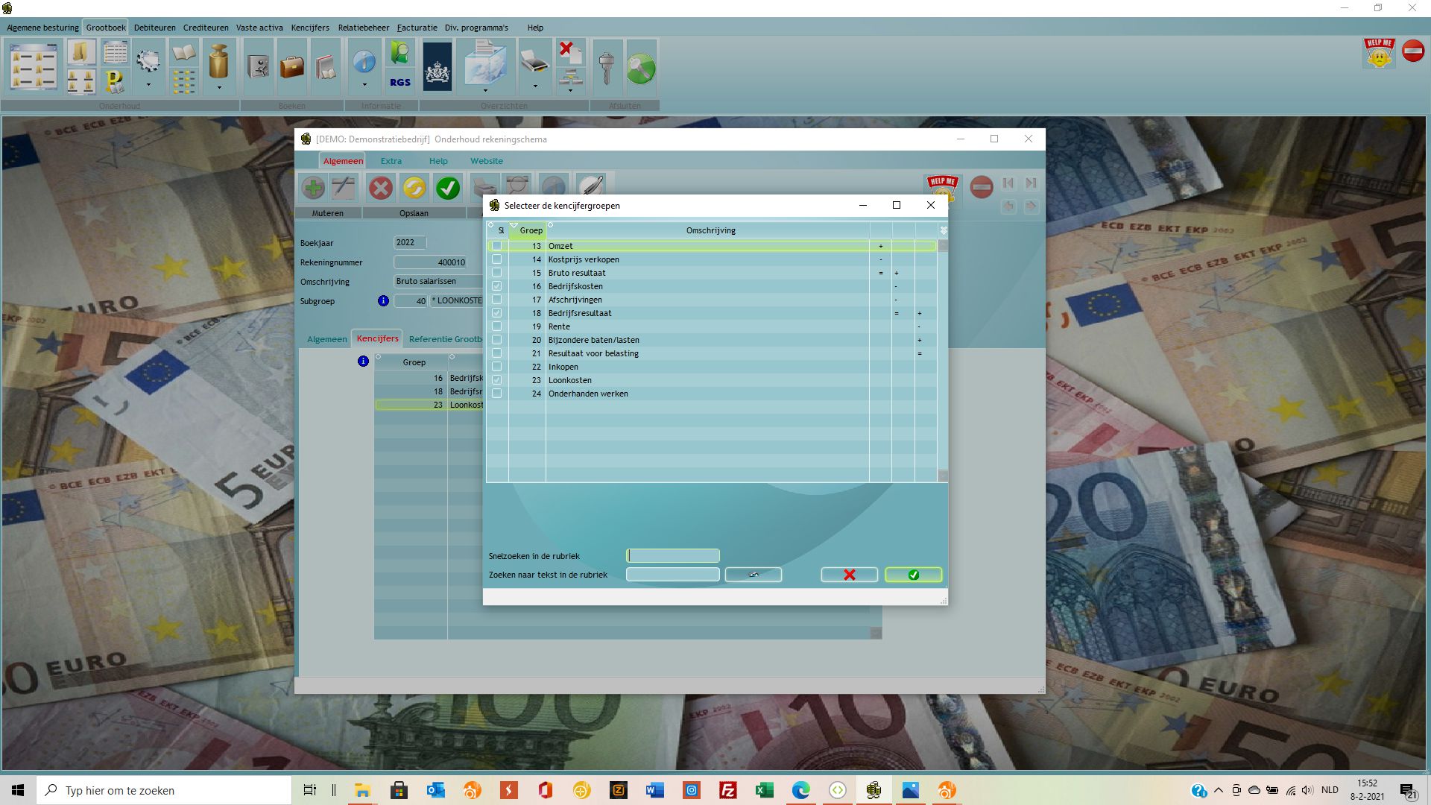
Task: Click the edit pencil icon beside the plus
Action: (344, 188)
